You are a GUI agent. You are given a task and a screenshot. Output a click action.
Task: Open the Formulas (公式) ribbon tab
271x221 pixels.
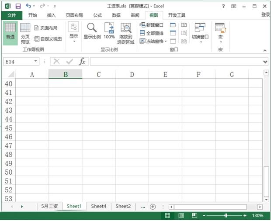click(x=97, y=15)
